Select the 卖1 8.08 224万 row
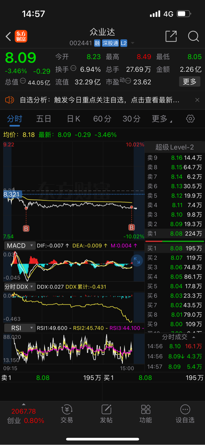 [175, 234]
